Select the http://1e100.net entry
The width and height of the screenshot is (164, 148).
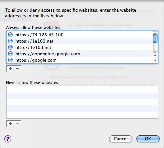tap(80, 47)
